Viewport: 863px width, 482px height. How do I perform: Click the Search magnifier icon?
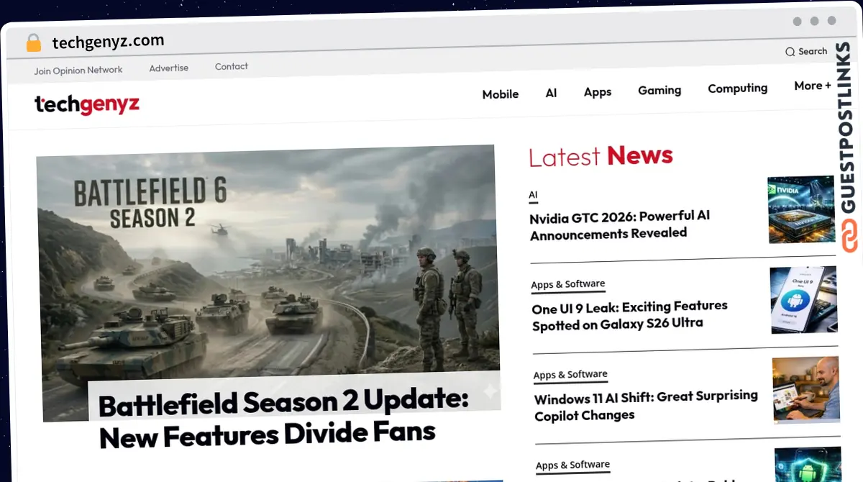click(790, 52)
